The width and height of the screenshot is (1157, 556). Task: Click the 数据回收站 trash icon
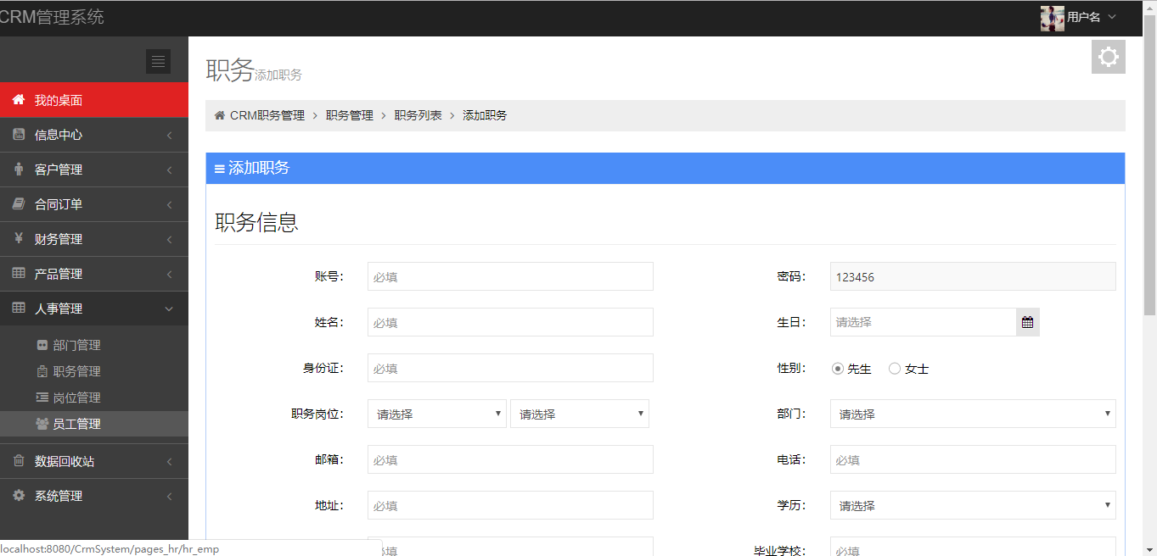tap(19, 461)
